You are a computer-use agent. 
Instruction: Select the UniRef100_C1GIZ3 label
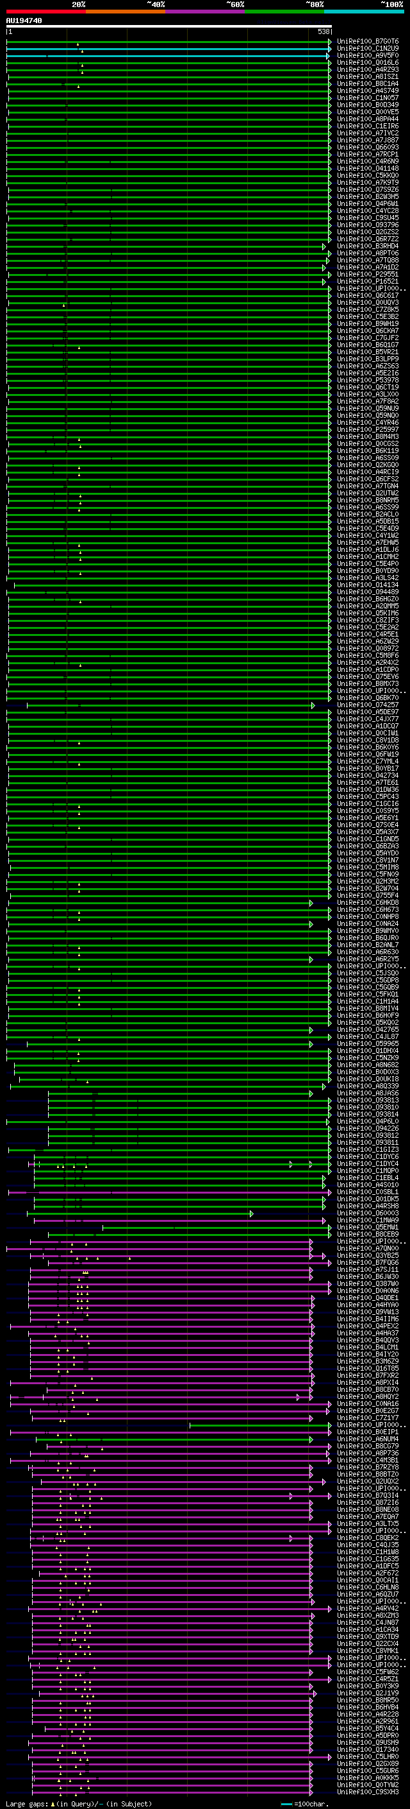pyautogui.click(x=368, y=1149)
